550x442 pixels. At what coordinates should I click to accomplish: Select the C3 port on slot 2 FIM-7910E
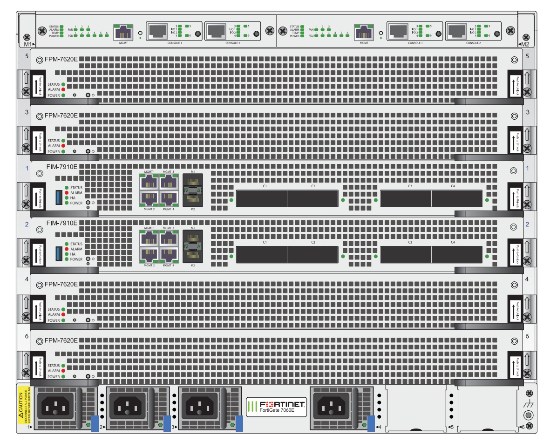point(406,255)
